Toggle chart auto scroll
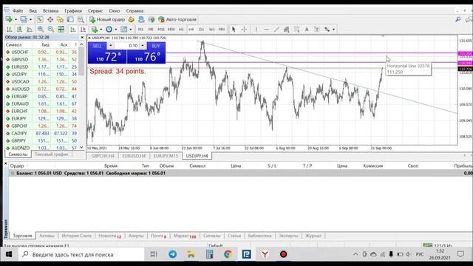Viewport: 473px width, 266px height. [73, 30]
